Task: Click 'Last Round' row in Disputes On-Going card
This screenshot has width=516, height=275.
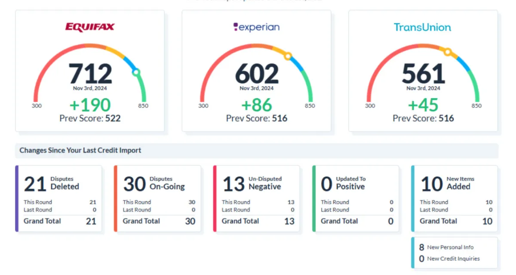Action: click(159, 210)
